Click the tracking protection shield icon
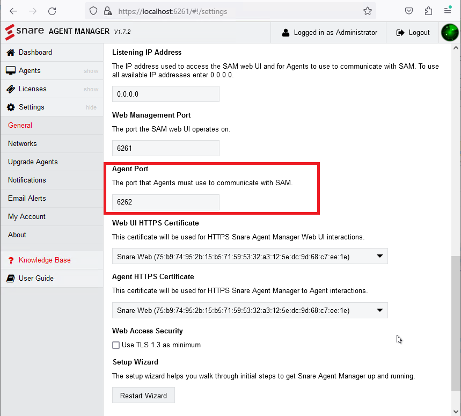 click(x=93, y=11)
